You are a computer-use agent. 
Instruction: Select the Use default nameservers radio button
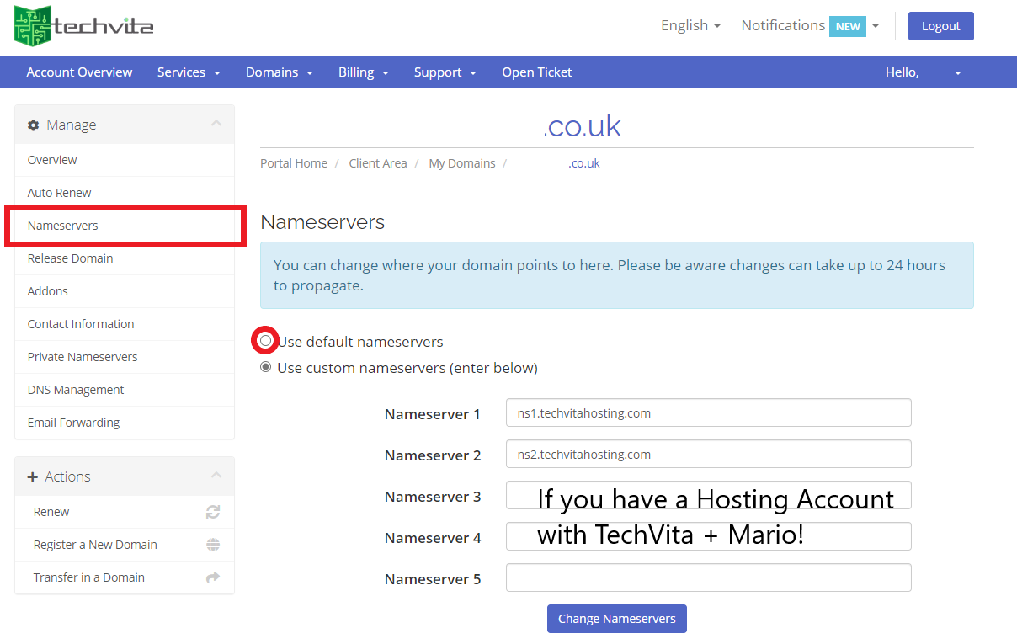coord(265,340)
